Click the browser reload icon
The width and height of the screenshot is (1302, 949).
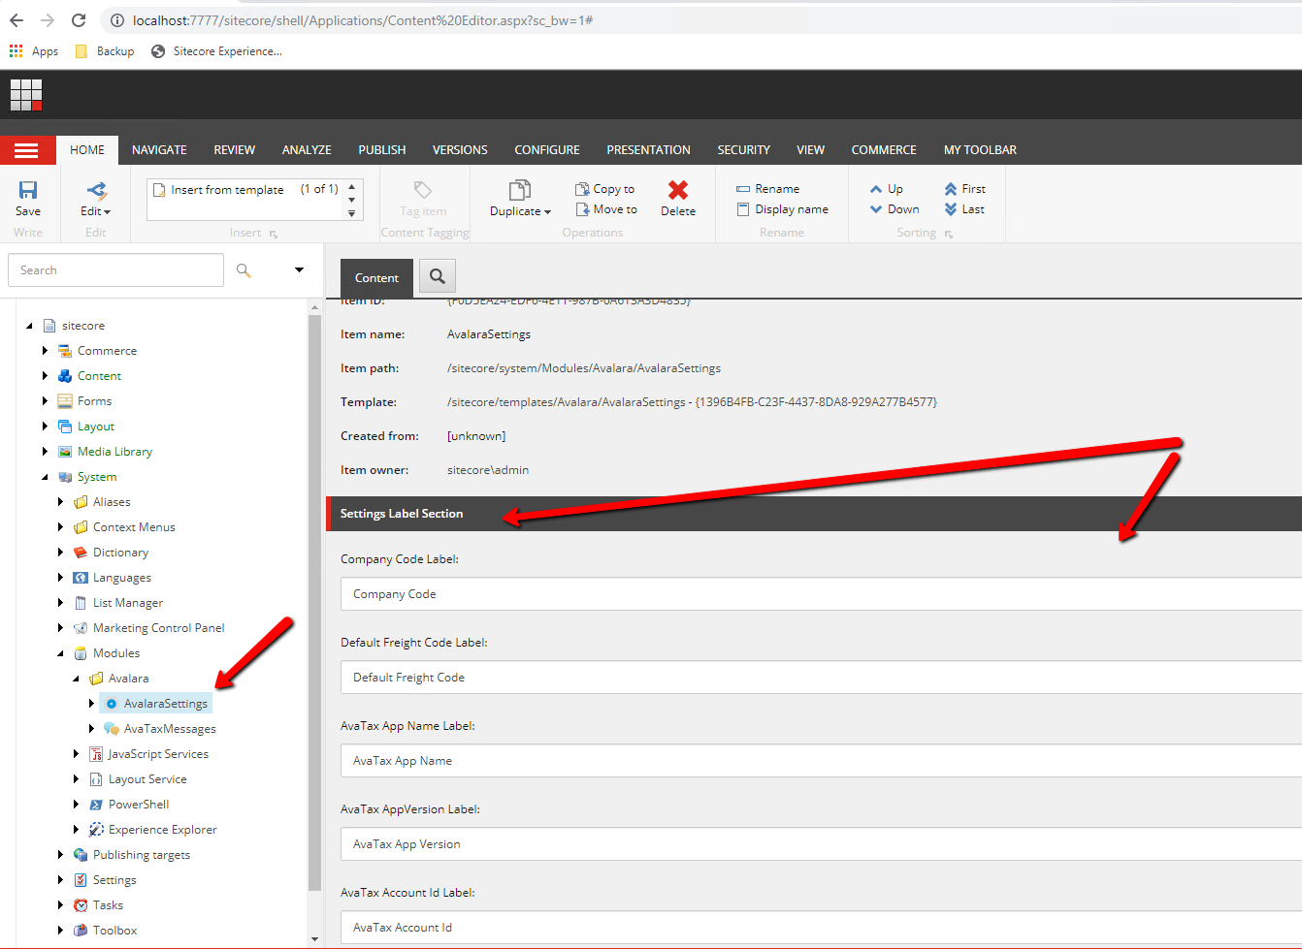(79, 20)
